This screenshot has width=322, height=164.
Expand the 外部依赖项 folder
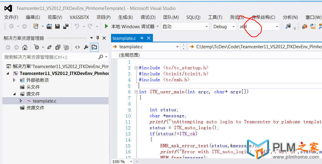[x=14, y=80]
